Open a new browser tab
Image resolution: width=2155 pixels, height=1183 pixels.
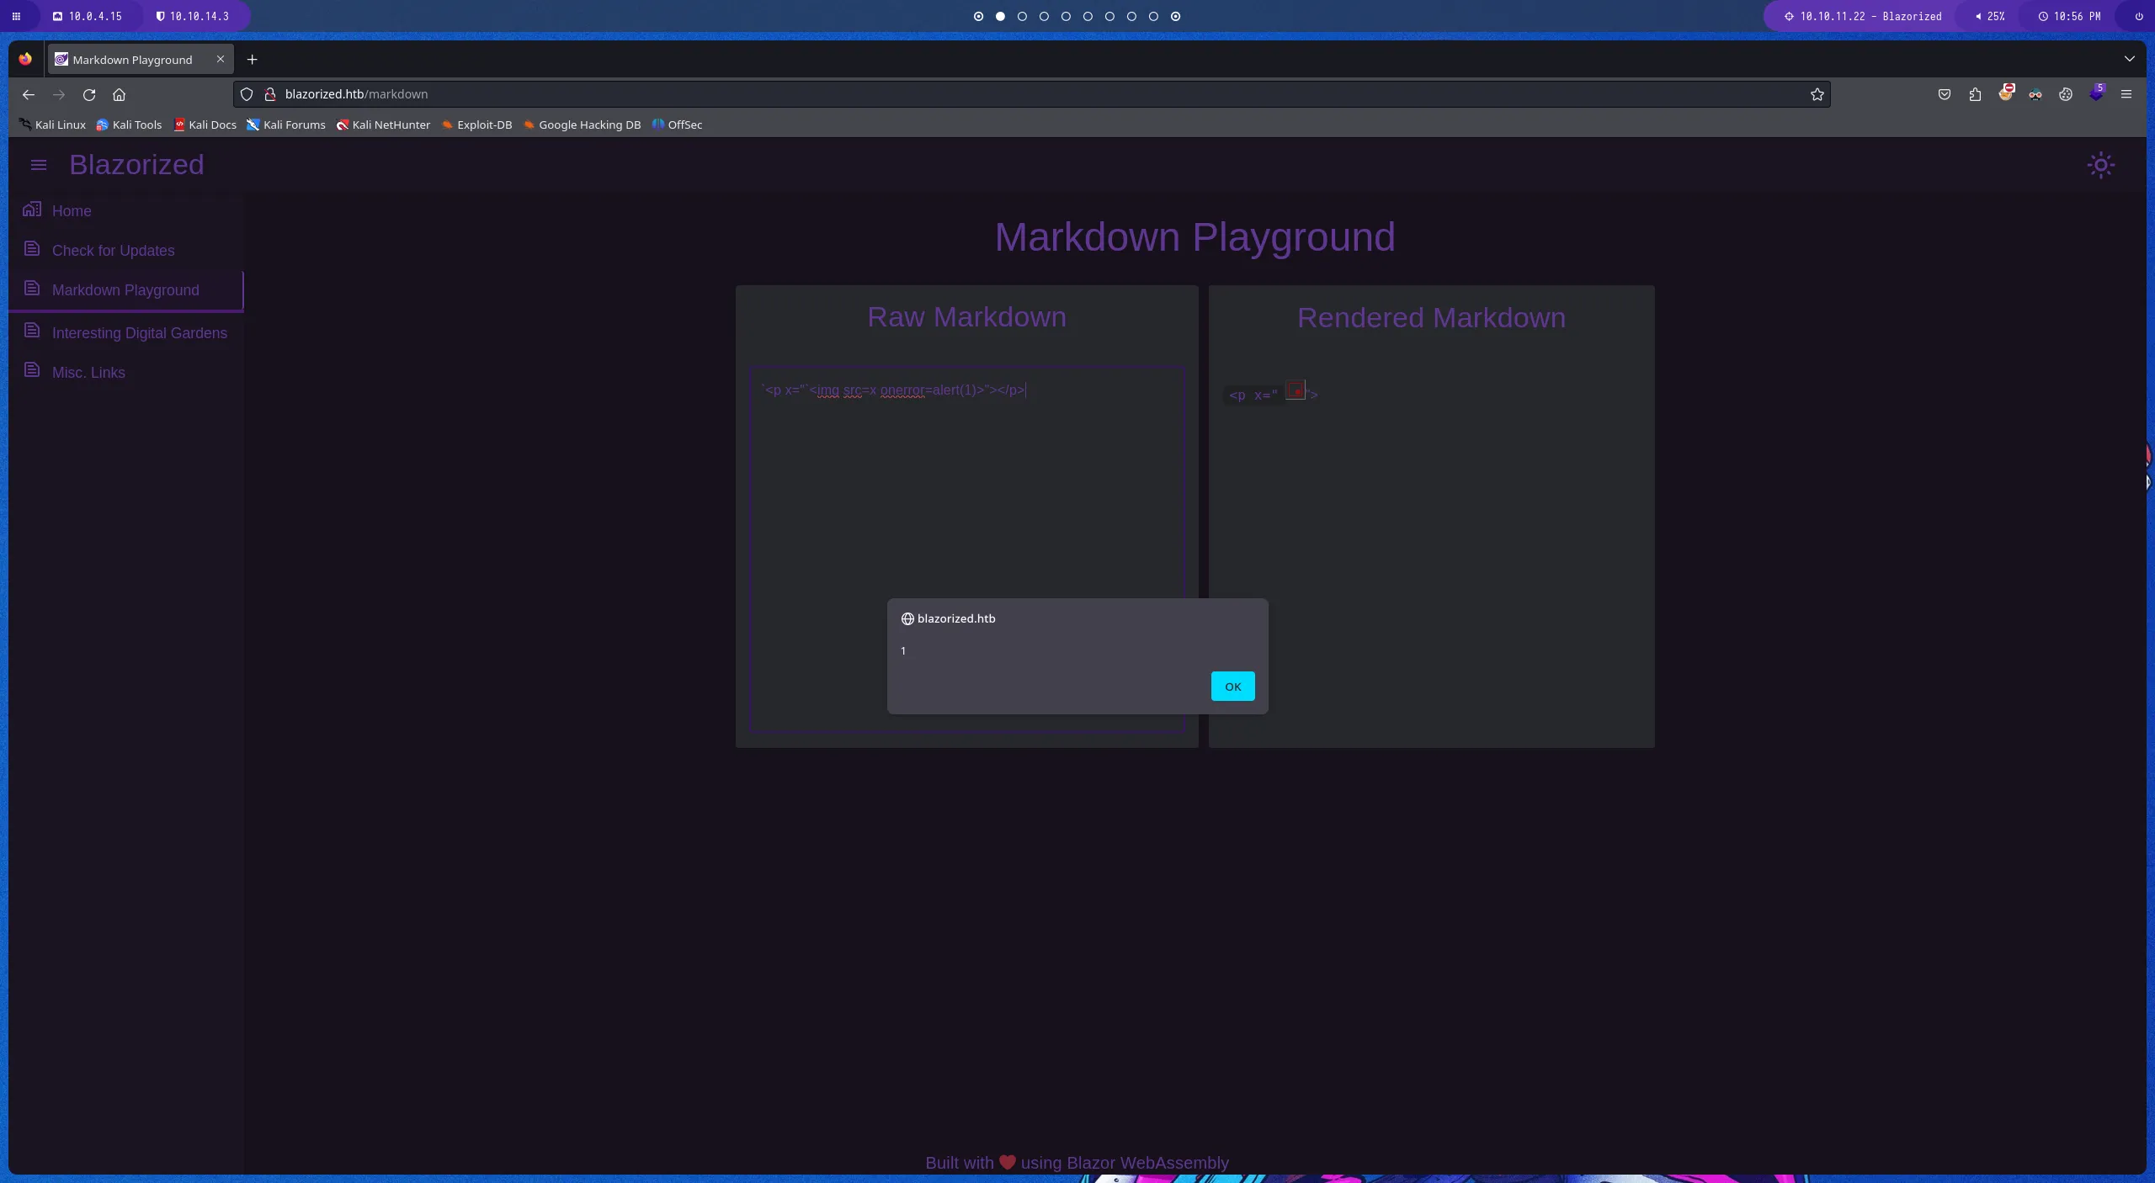pyautogui.click(x=252, y=60)
